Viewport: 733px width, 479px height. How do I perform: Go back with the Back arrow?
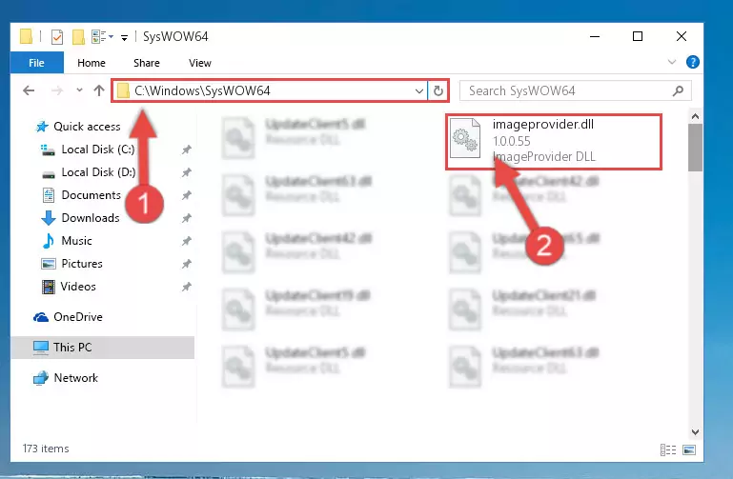tap(29, 90)
